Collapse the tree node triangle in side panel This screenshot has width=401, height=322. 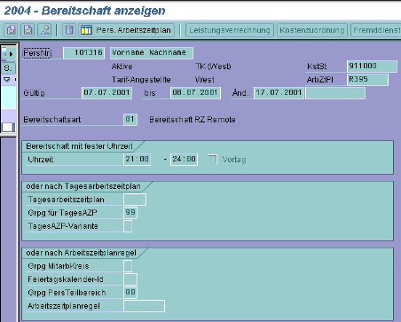point(7,80)
